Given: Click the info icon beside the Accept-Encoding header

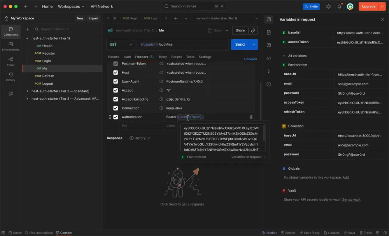Looking at the screenshot, I should (x=161, y=99).
